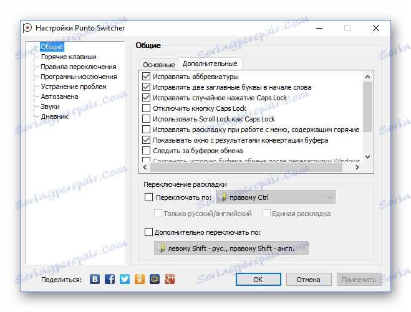Share via Mail.ru @ icon
This screenshot has height=312, width=411.
click(x=155, y=279)
